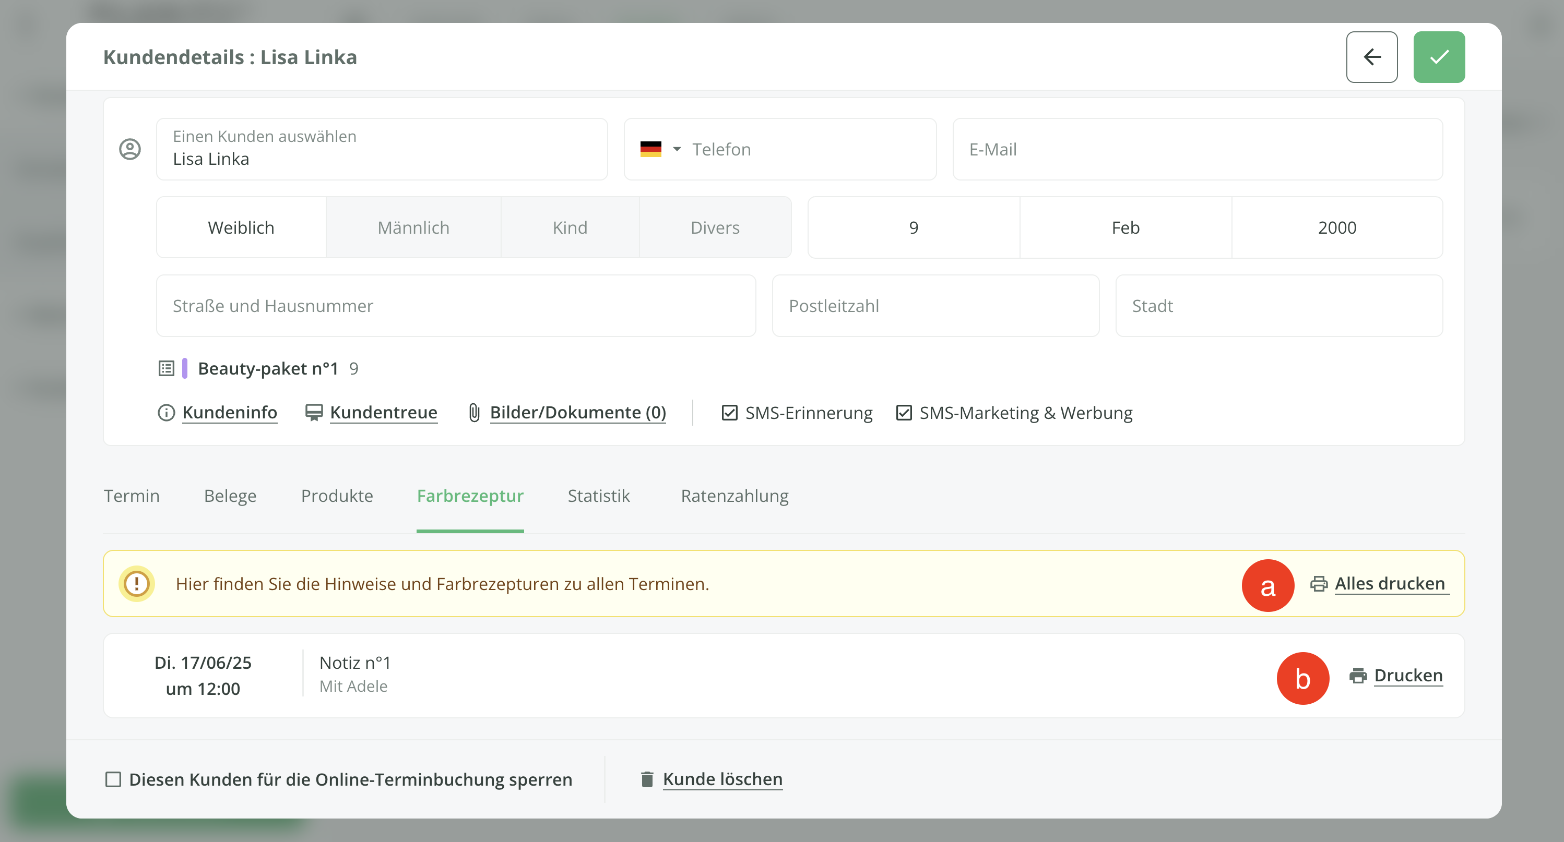Click the trash icon for Kunde löschen

[647, 779]
